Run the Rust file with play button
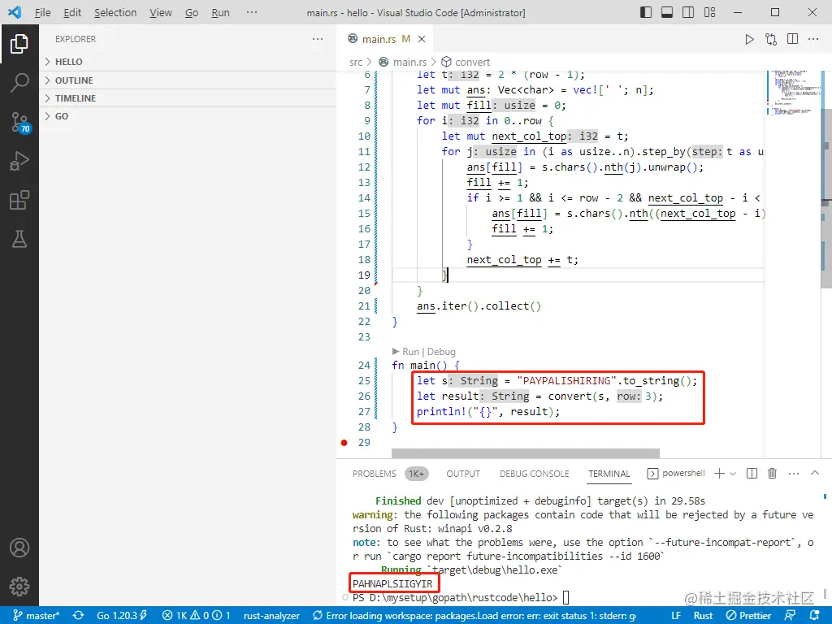Screen dimensions: 832x624 (749, 39)
